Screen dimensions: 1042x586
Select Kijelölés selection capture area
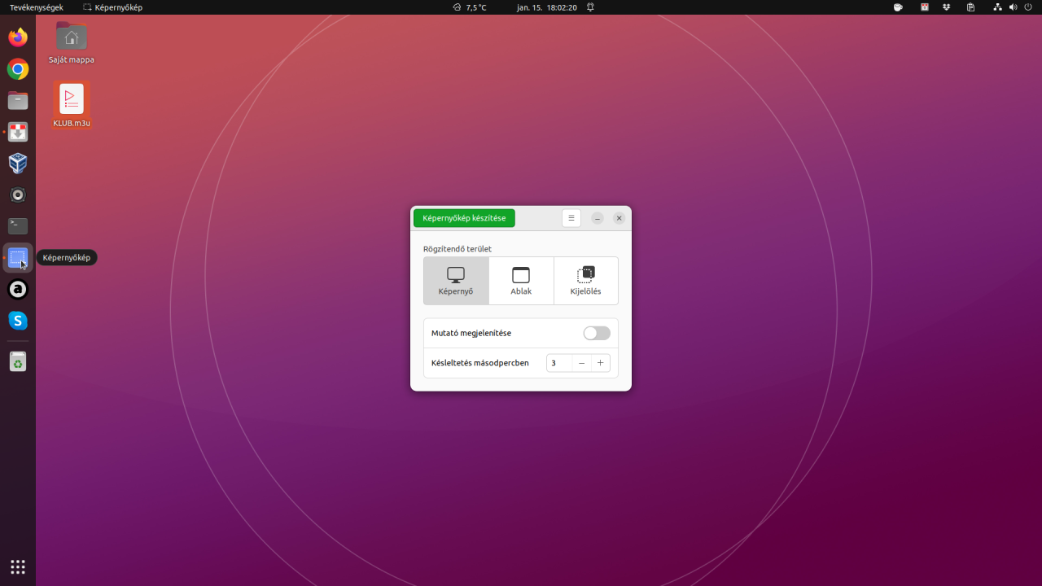(585, 281)
